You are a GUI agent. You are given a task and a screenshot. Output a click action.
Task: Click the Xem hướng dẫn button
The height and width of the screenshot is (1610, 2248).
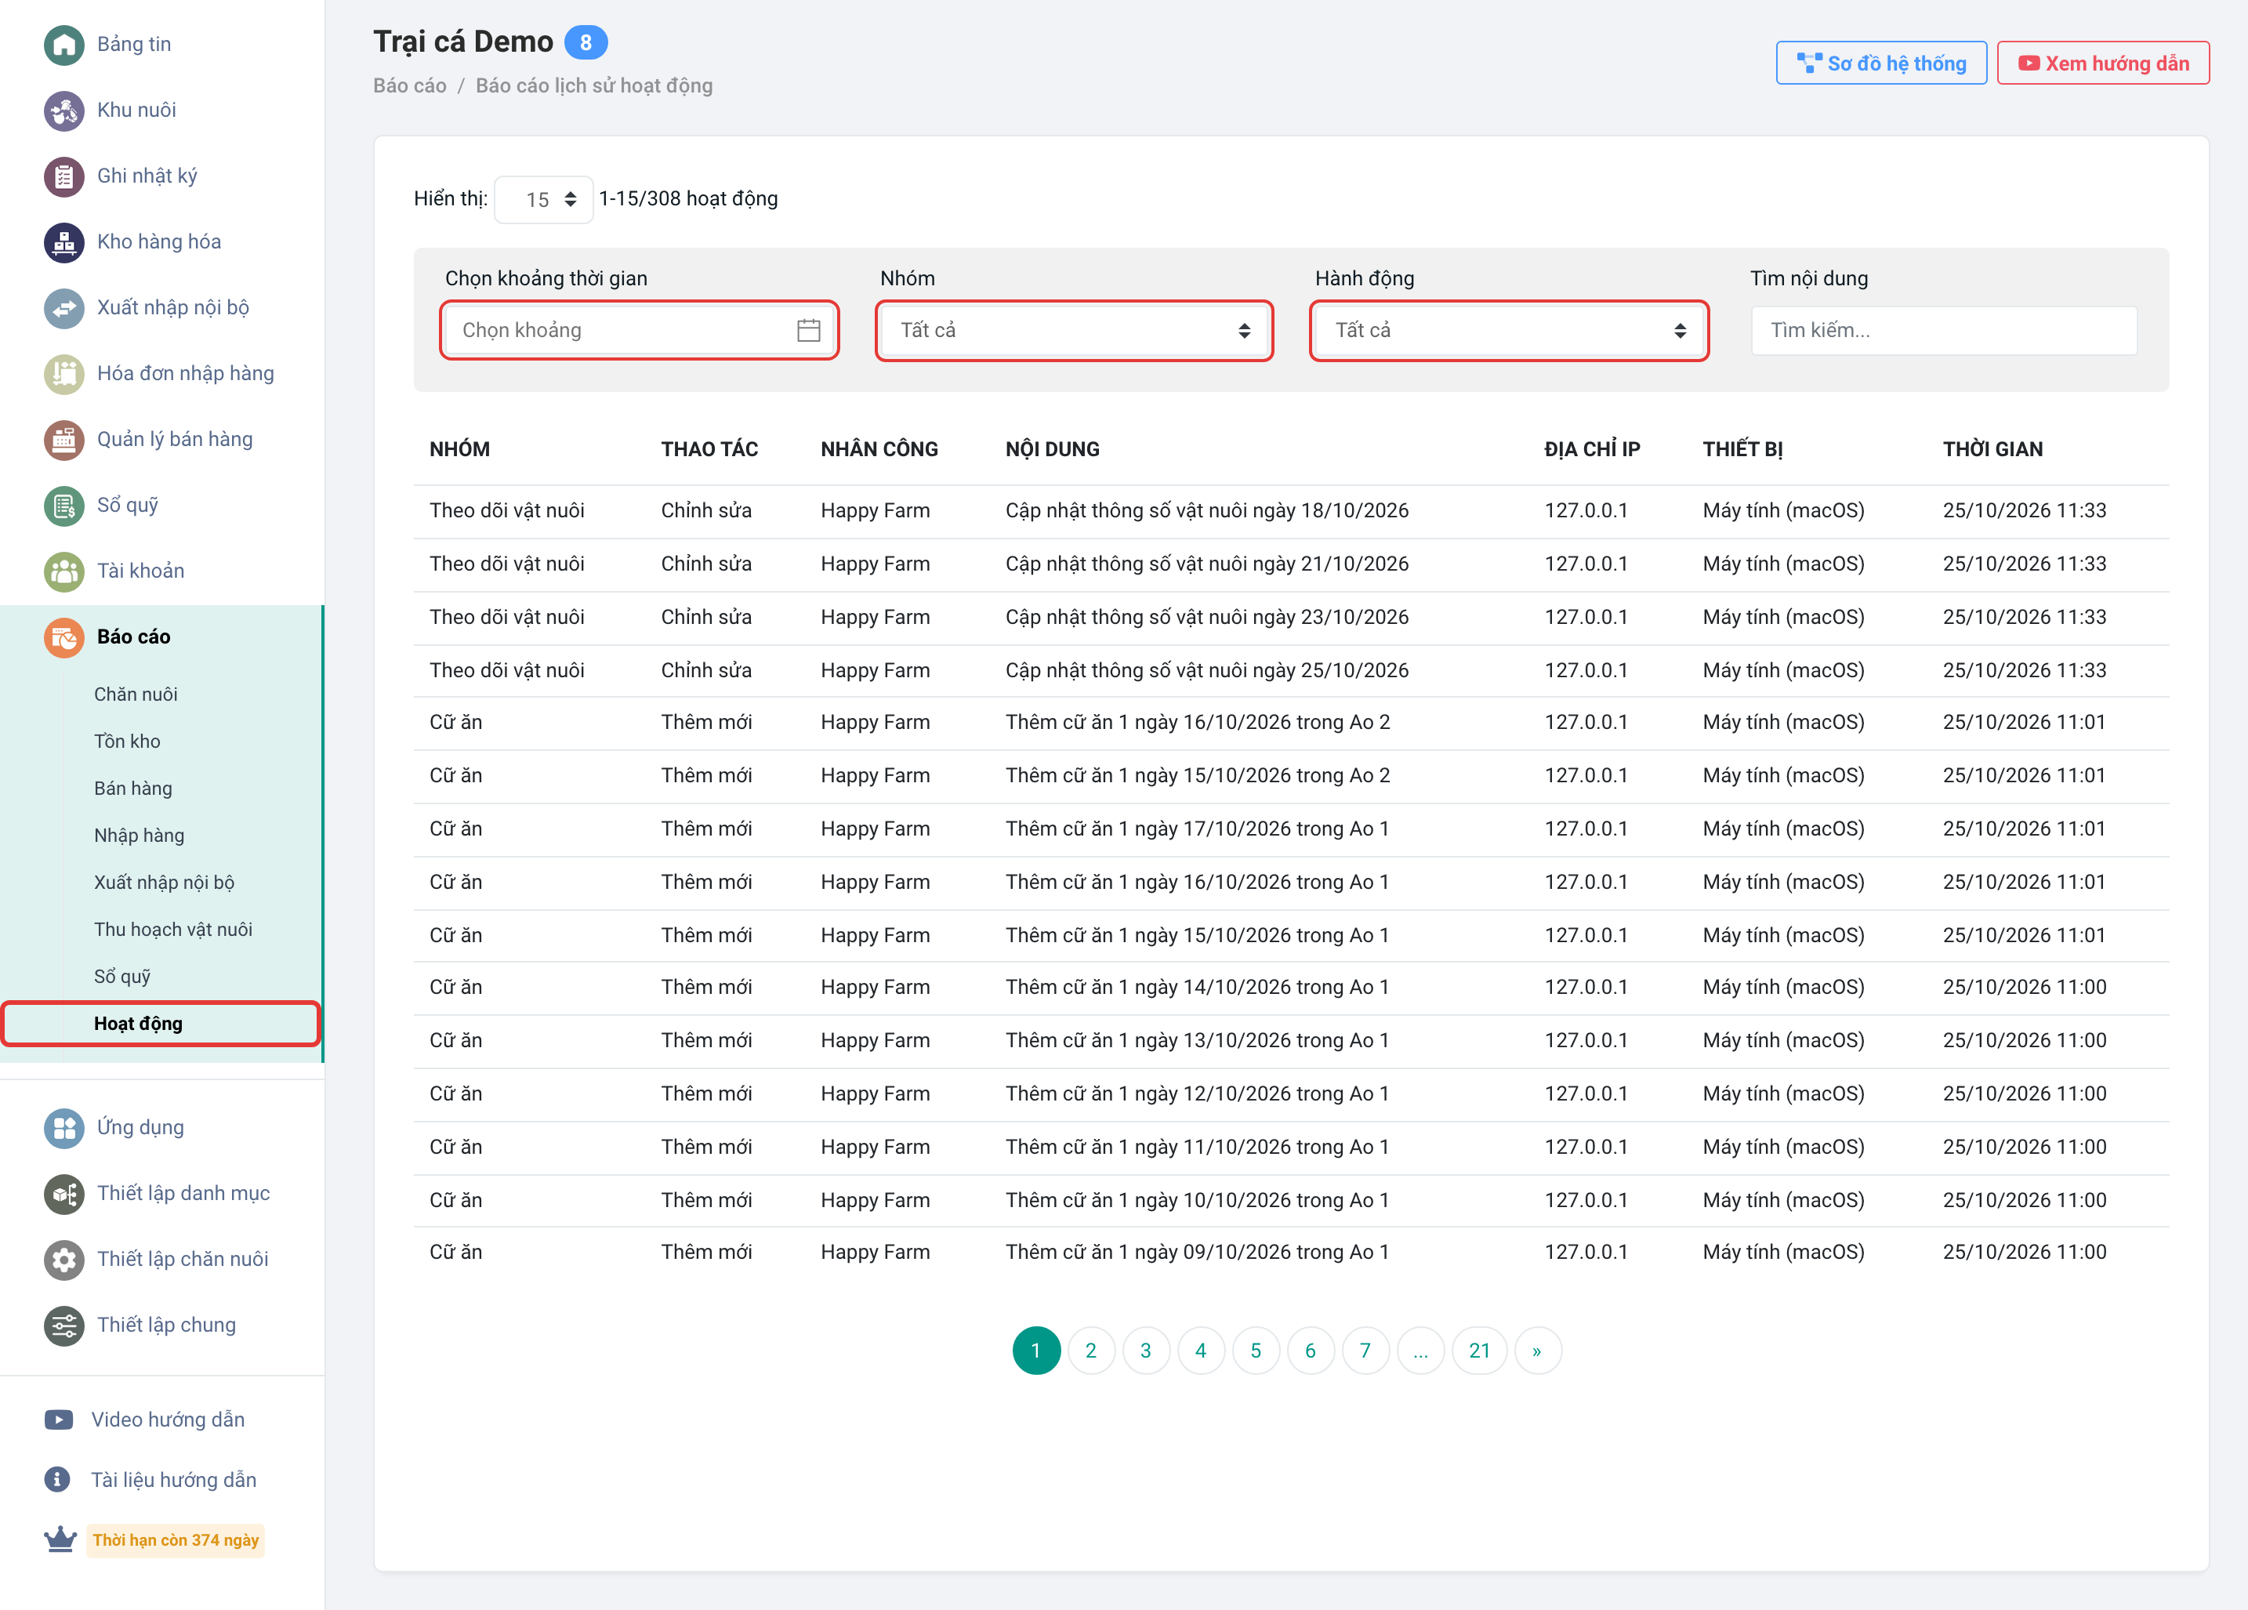(2102, 63)
